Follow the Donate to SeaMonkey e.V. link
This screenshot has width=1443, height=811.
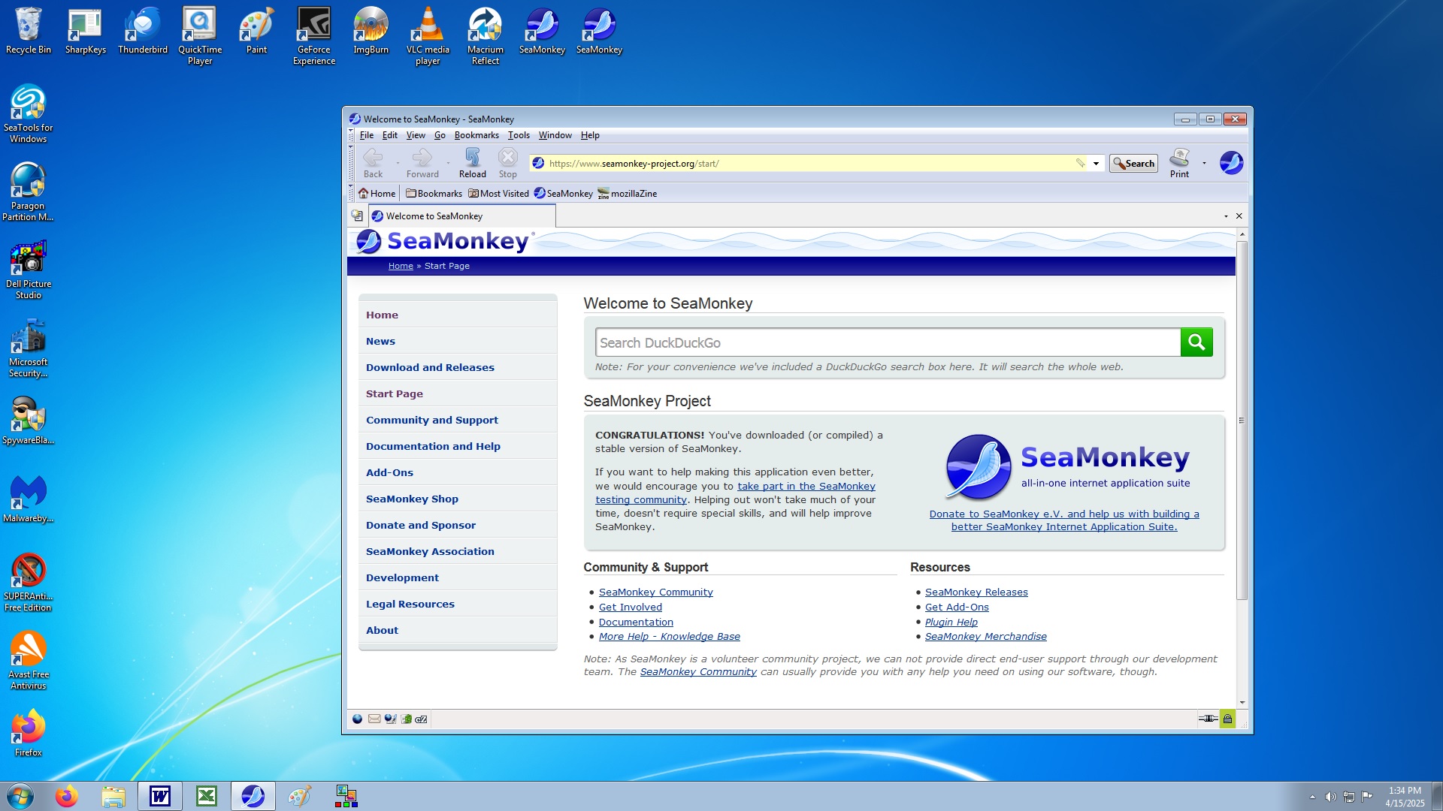[1063, 520]
